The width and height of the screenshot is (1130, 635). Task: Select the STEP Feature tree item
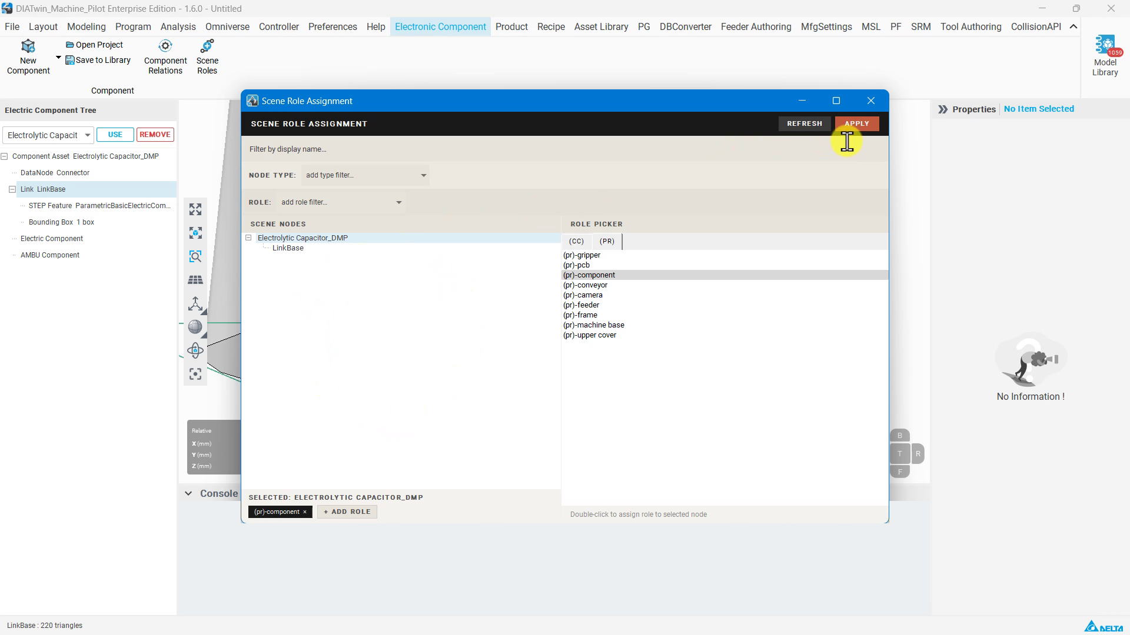(99, 206)
